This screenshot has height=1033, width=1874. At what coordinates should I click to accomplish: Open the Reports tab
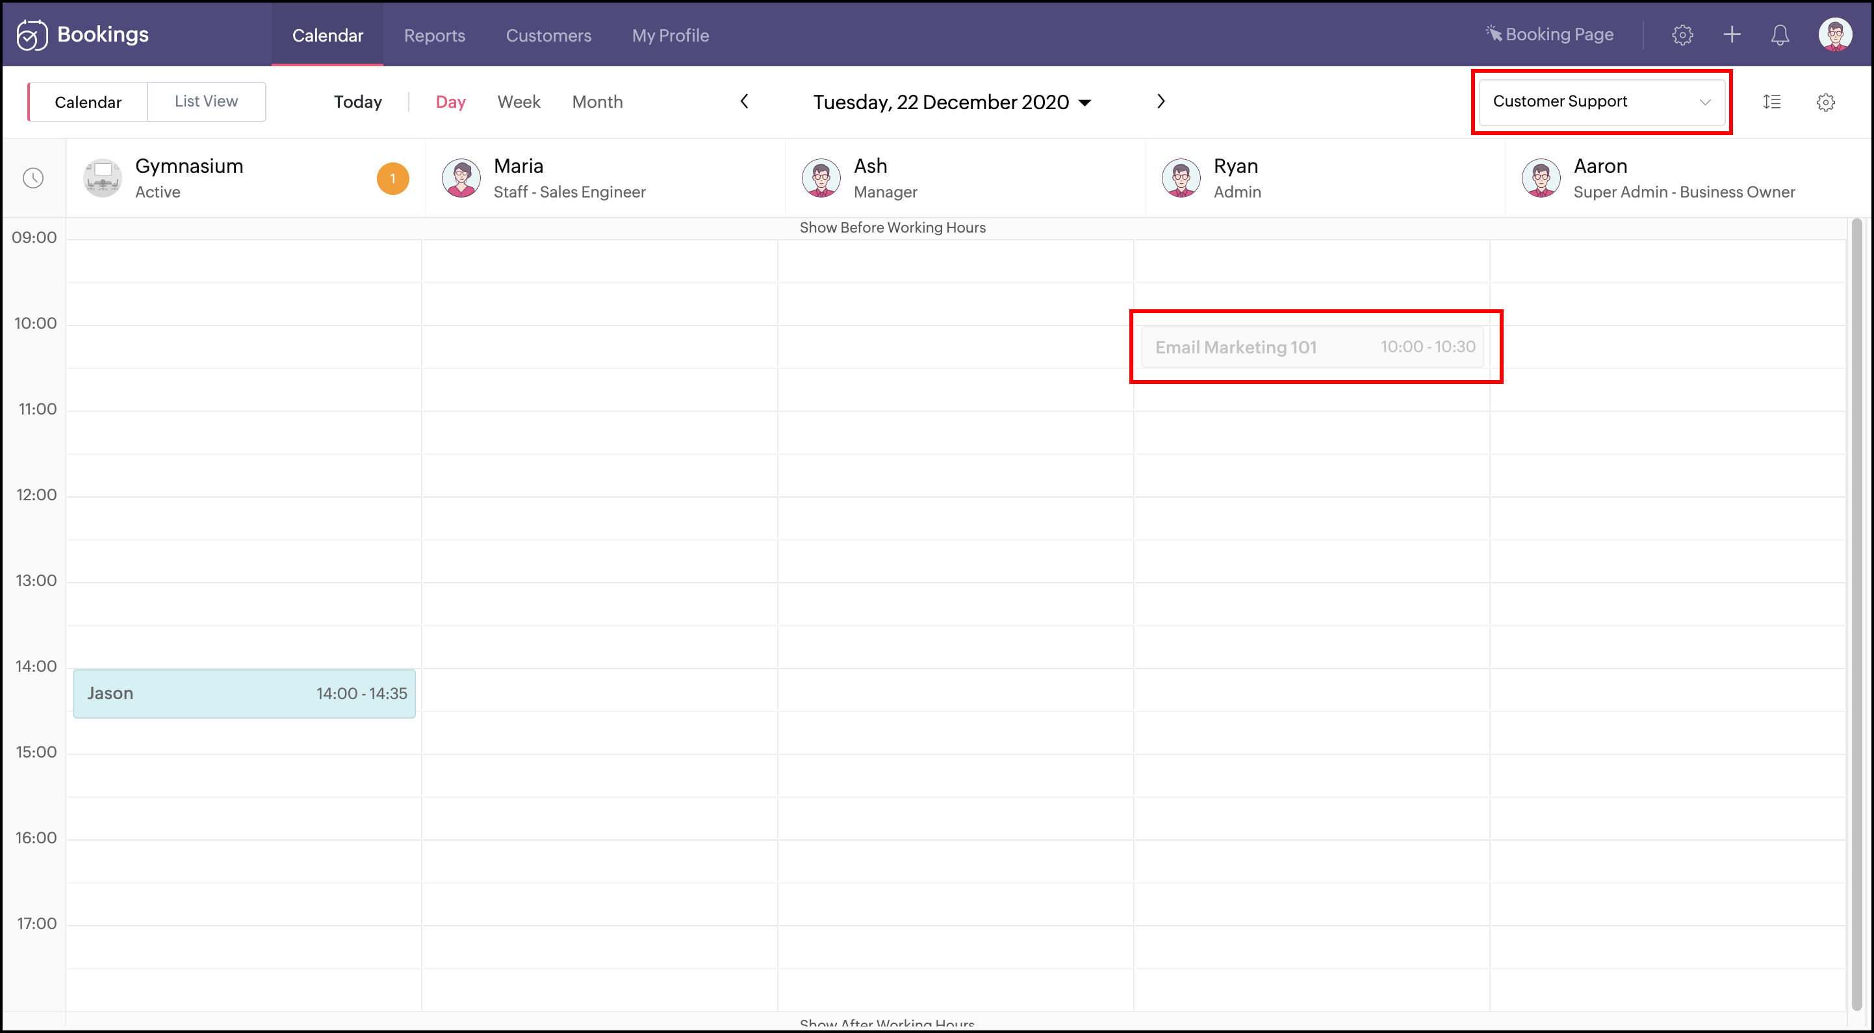click(x=434, y=35)
